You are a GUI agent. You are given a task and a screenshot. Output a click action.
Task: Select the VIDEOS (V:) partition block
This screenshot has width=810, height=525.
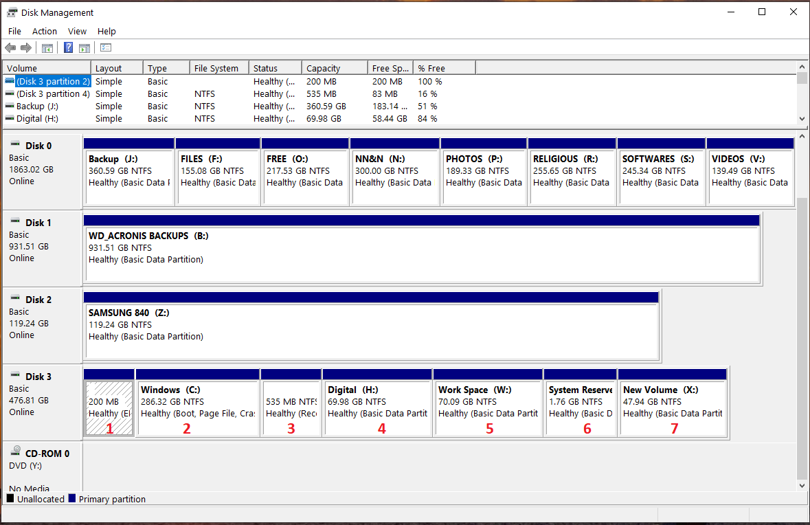(x=750, y=172)
